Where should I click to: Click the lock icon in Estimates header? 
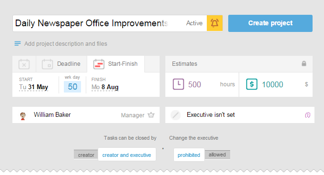304,63
